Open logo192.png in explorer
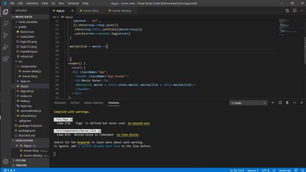This screenshot has width=306, height=172. (29, 42)
